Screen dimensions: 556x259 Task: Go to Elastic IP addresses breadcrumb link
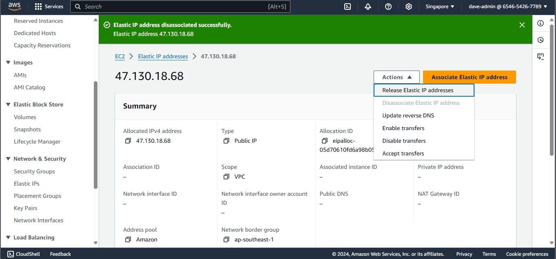click(163, 56)
